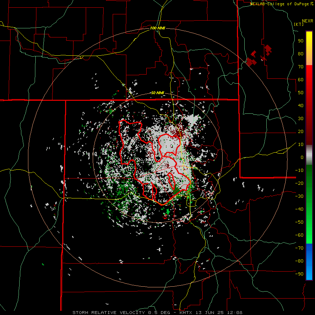Click the 70 value on velocity scale
This screenshot has height=315, width=315.
301,67
